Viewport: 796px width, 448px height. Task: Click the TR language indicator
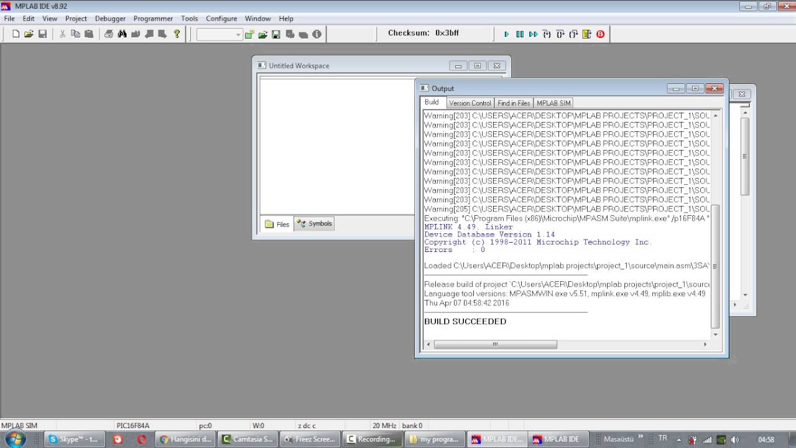coord(663,439)
